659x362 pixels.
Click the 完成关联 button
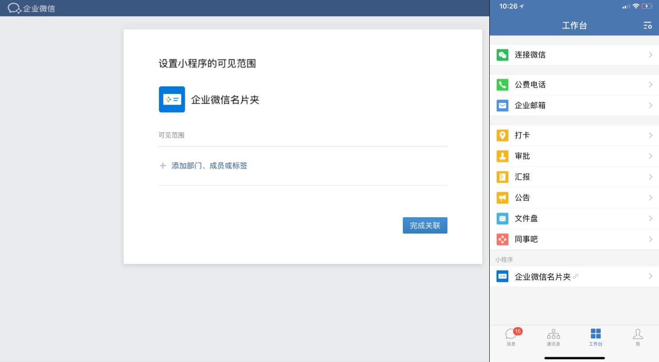tap(425, 225)
